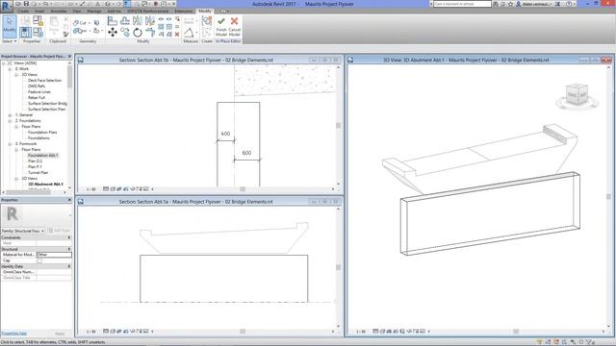Open the Revit application menu button
This screenshot has width=616, height=346.
7,6
